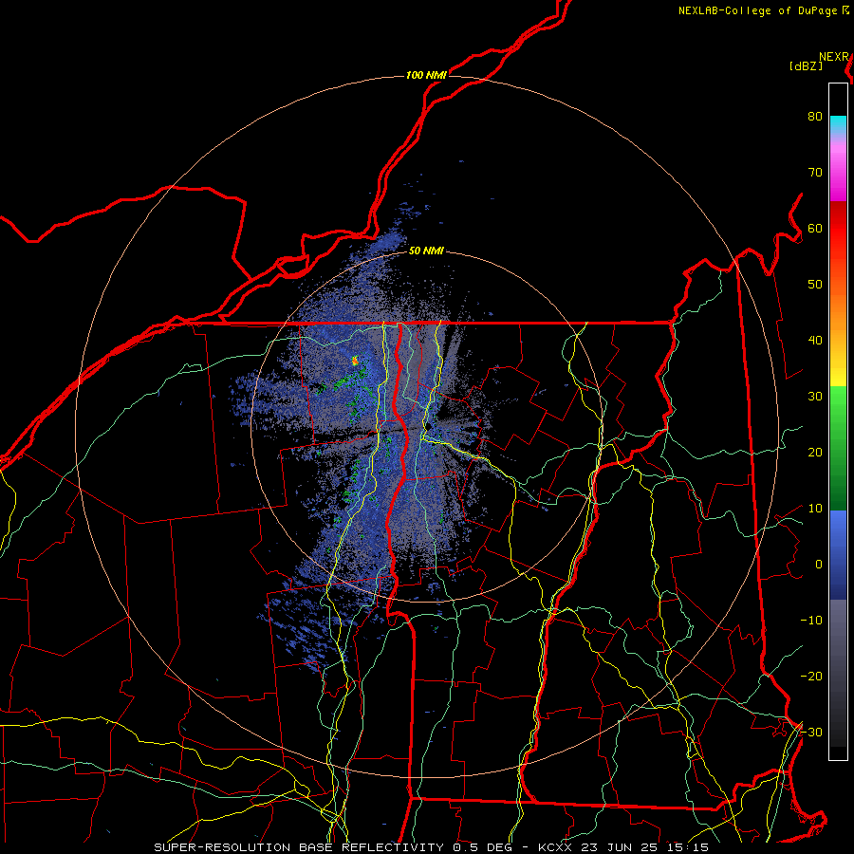The width and height of the screenshot is (854, 854).
Task: Click the 40 value on the dBZ scale
Action: [x=815, y=341]
